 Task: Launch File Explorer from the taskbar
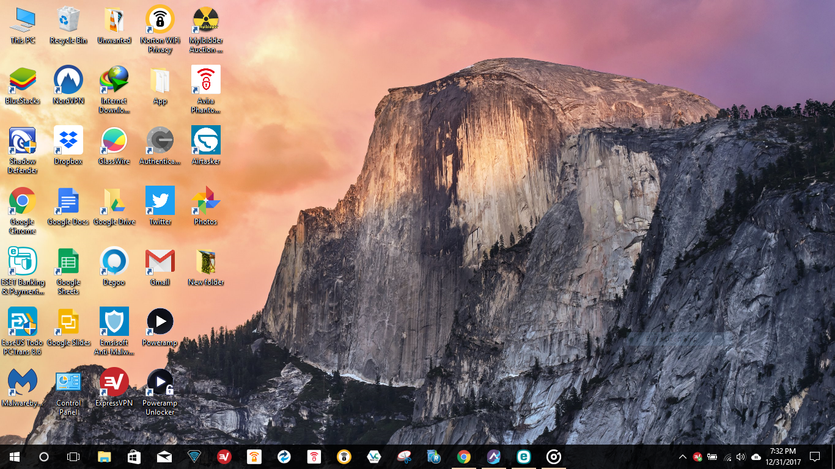tap(105, 457)
